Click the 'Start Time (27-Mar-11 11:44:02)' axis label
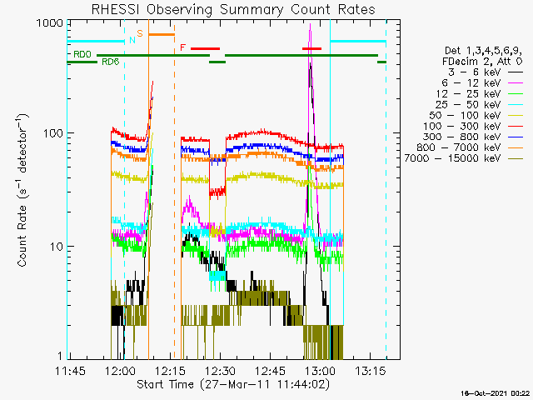The width and height of the screenshot is (533, 400). (x=233, y=385)
